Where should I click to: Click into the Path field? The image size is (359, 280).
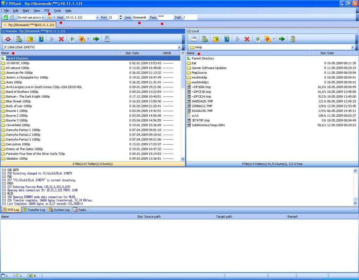[x=190, y=18]
